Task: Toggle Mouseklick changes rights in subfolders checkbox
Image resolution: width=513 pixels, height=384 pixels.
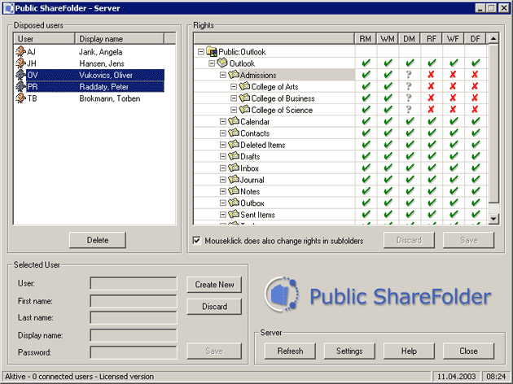Action: point(196,241)
